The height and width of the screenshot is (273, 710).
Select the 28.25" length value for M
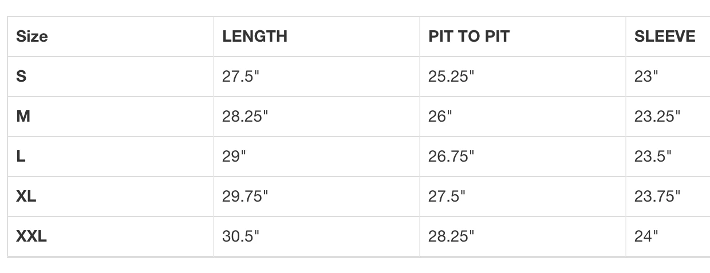(x=245, y=117)
